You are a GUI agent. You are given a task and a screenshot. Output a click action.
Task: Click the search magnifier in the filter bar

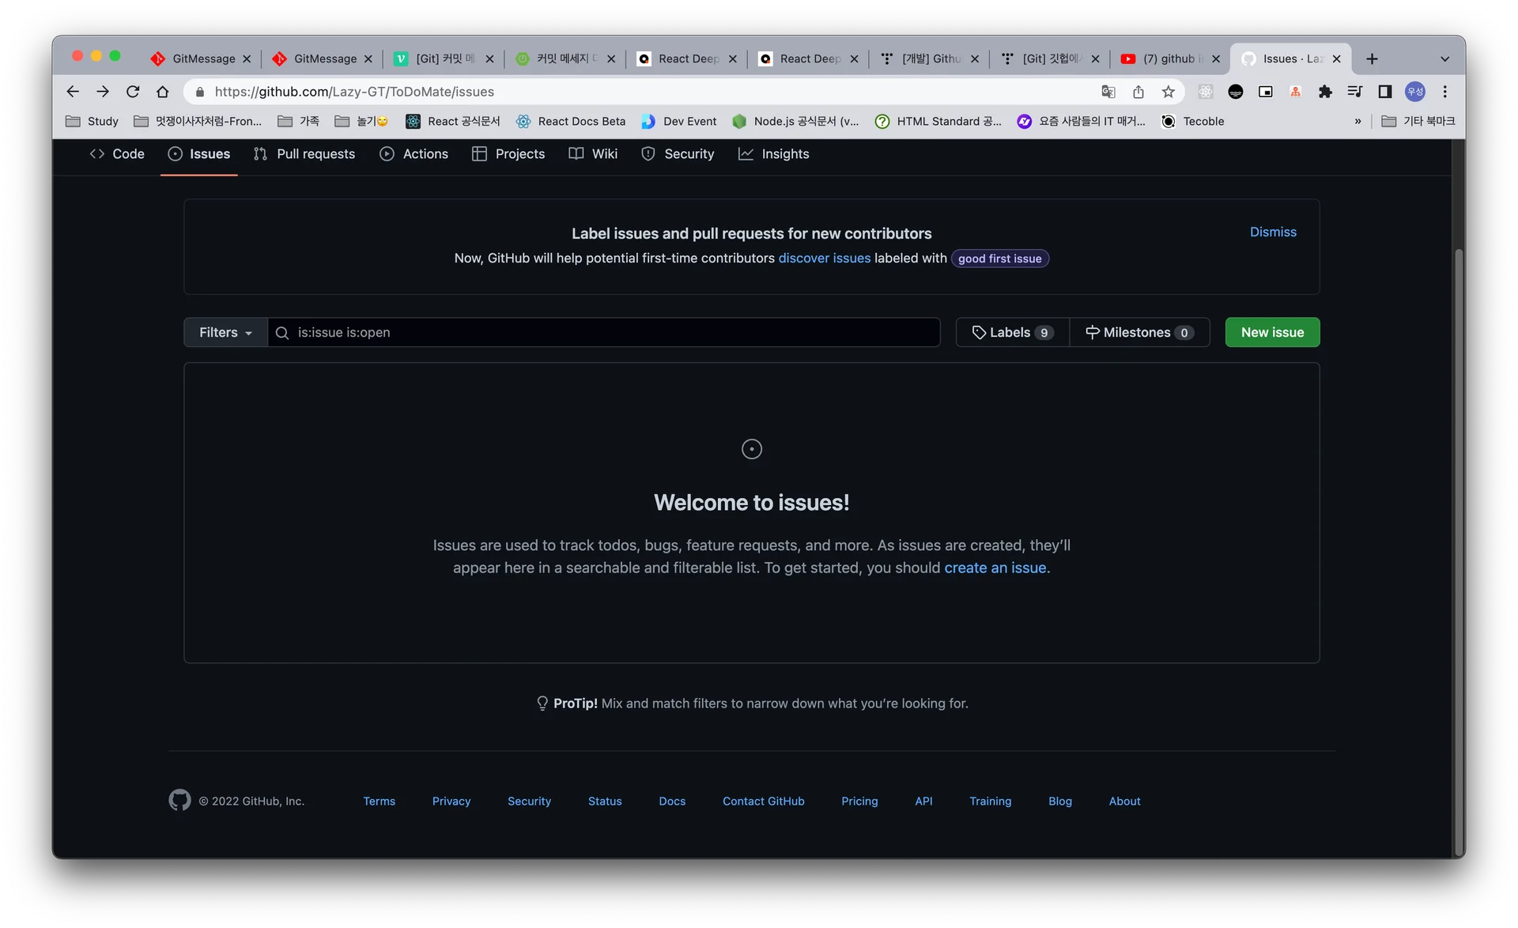pos(282,333)
